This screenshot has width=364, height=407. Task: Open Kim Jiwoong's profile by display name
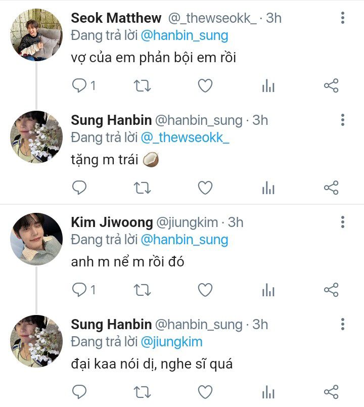coord(112,222)
